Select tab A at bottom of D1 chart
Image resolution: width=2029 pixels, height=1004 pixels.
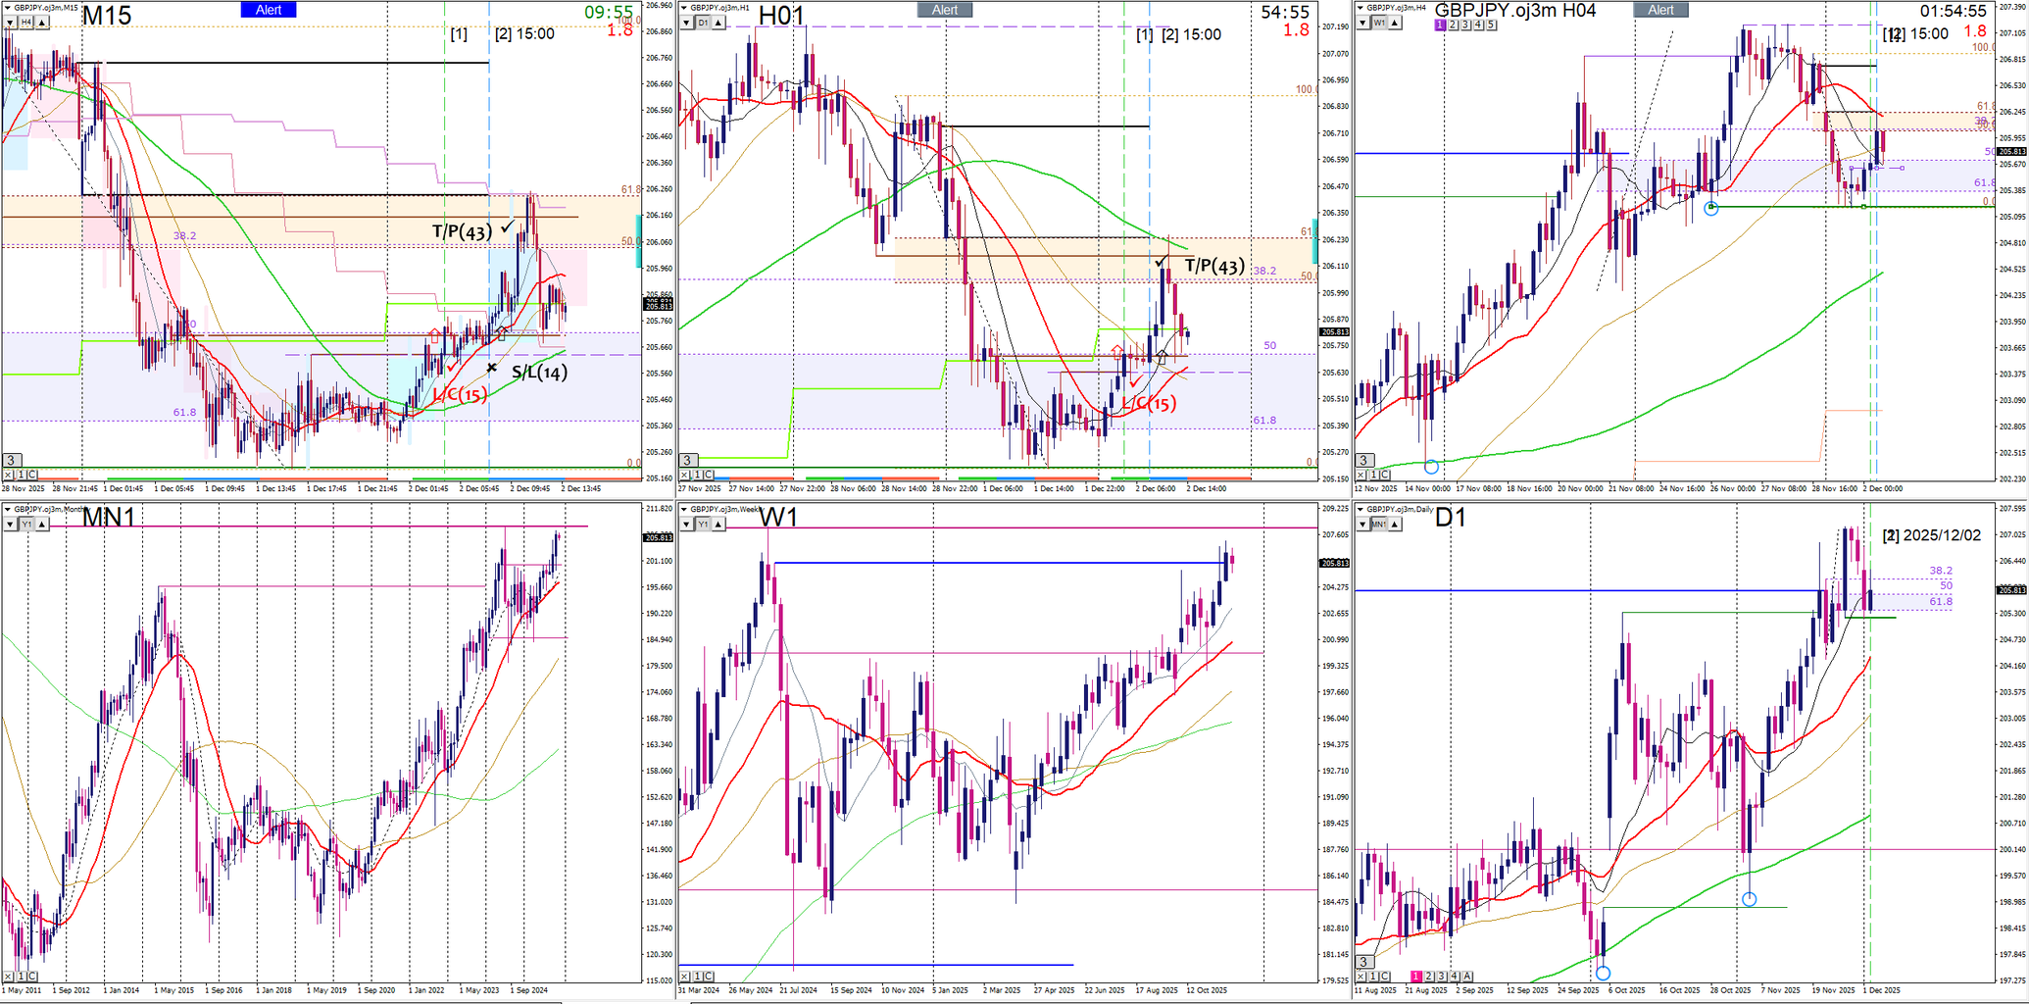tap(1467, 977)
